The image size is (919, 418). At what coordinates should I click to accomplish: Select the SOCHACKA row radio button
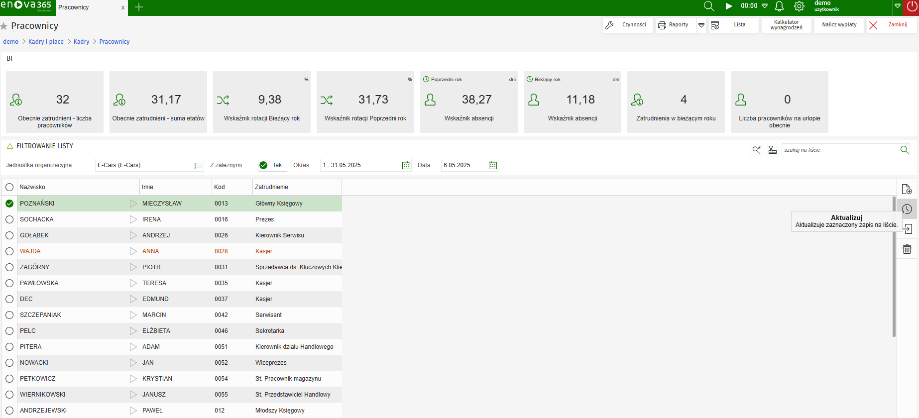9,219
